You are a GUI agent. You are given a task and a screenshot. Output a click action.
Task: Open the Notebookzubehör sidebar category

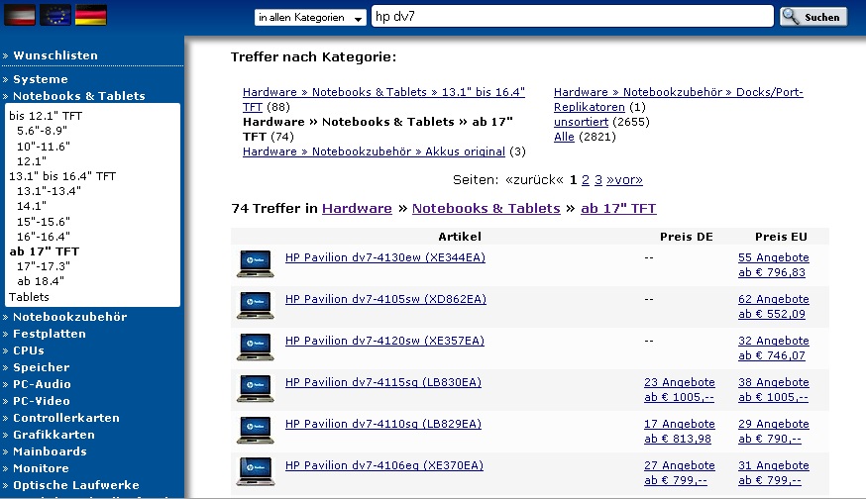coord(70,316)
